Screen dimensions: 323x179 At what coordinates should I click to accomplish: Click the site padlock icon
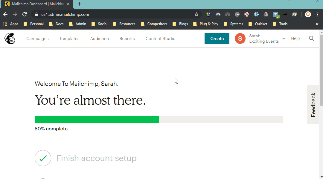point(36,14)
